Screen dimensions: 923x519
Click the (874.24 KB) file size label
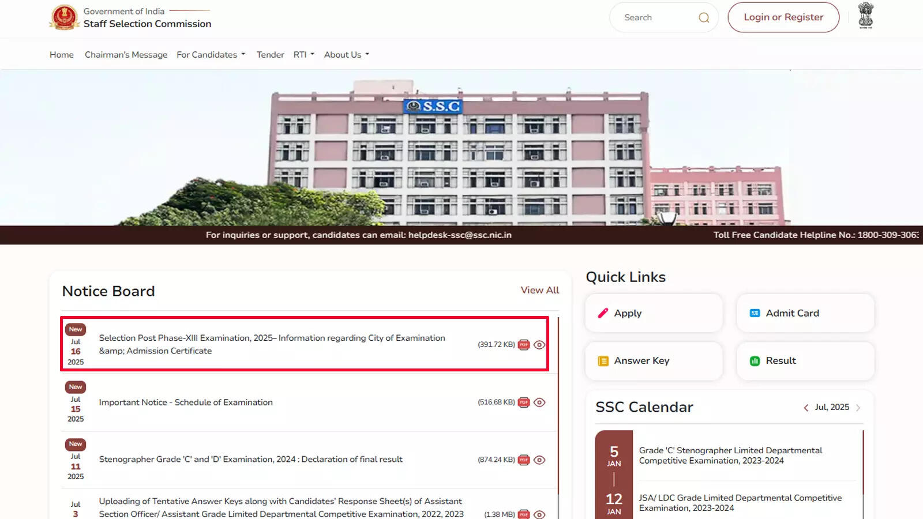click(496, 460)
